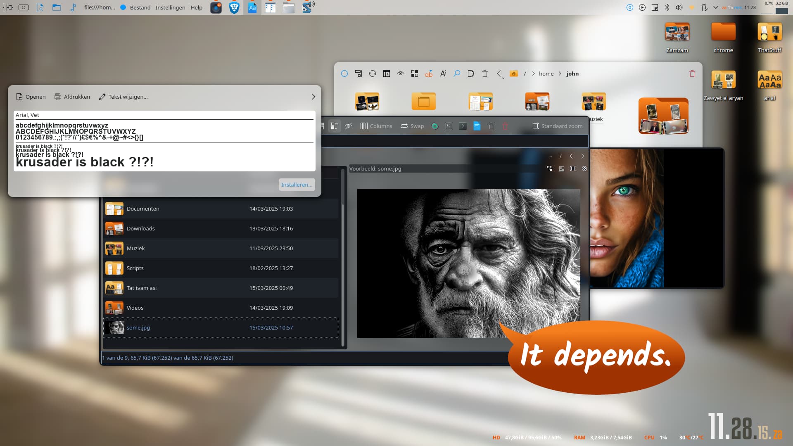Open the Bestand menu

(140, 7)
